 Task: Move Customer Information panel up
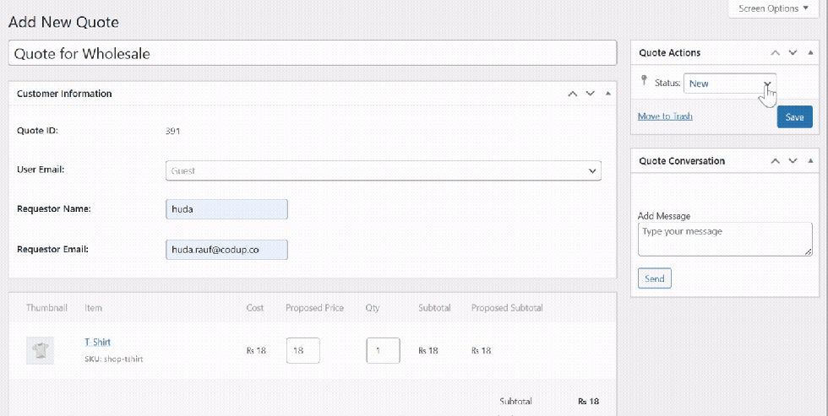click(573, 94)
